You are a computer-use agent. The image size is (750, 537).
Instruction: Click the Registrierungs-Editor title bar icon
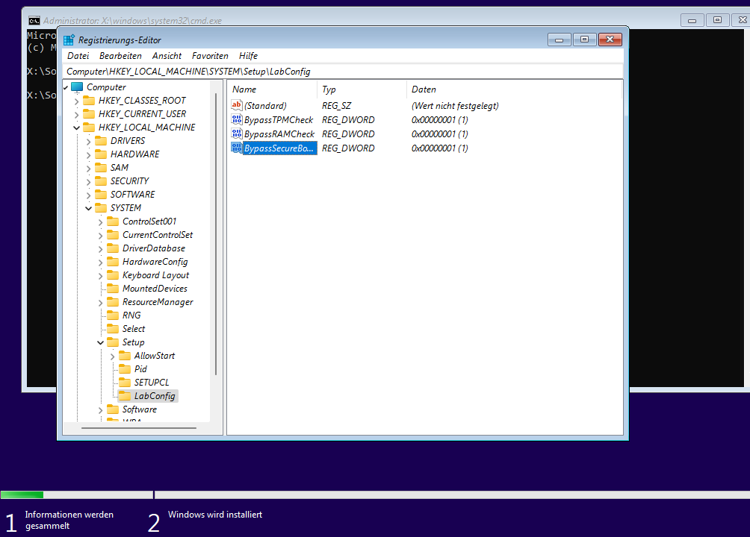(69, 40)
